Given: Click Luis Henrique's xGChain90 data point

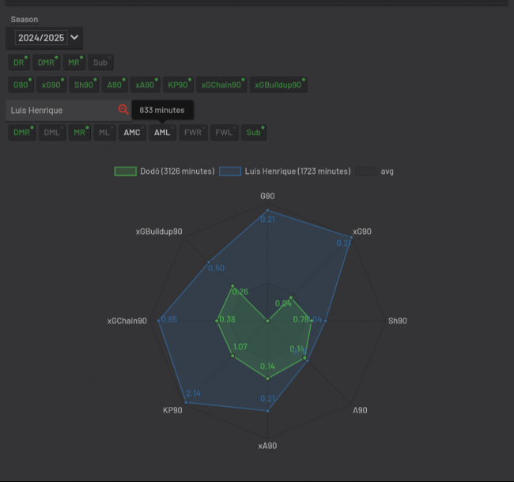Looking at the screenshot, I should (159, 321).
